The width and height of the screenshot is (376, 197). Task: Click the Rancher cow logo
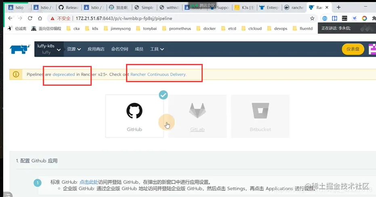click(20, 49)
